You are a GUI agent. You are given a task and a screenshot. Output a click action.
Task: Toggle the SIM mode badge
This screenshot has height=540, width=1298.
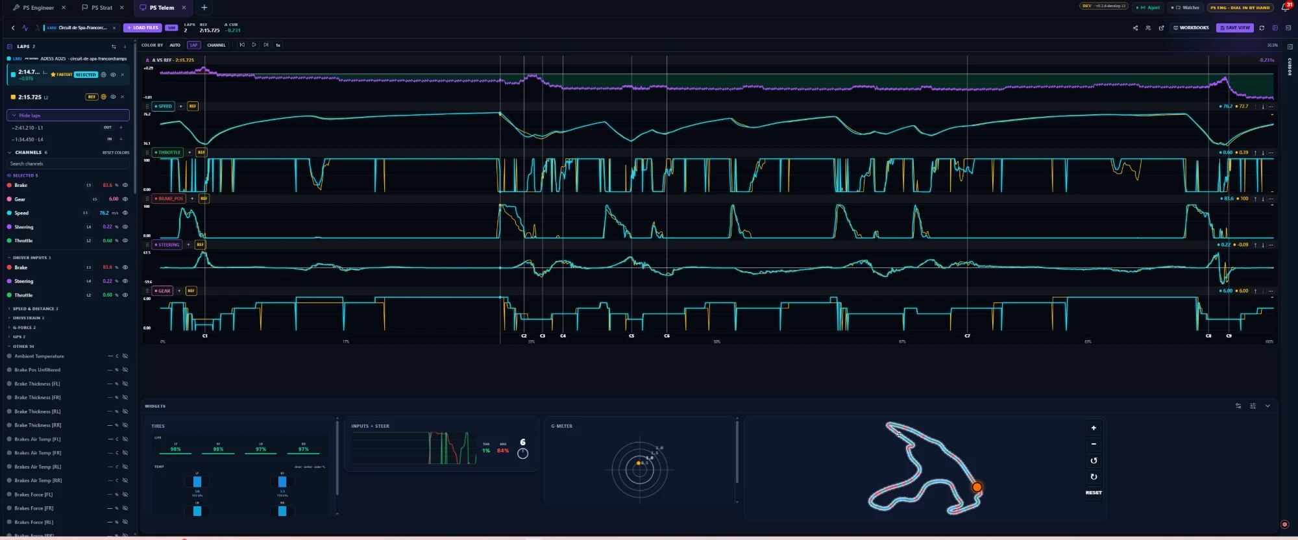click(171, 28)
